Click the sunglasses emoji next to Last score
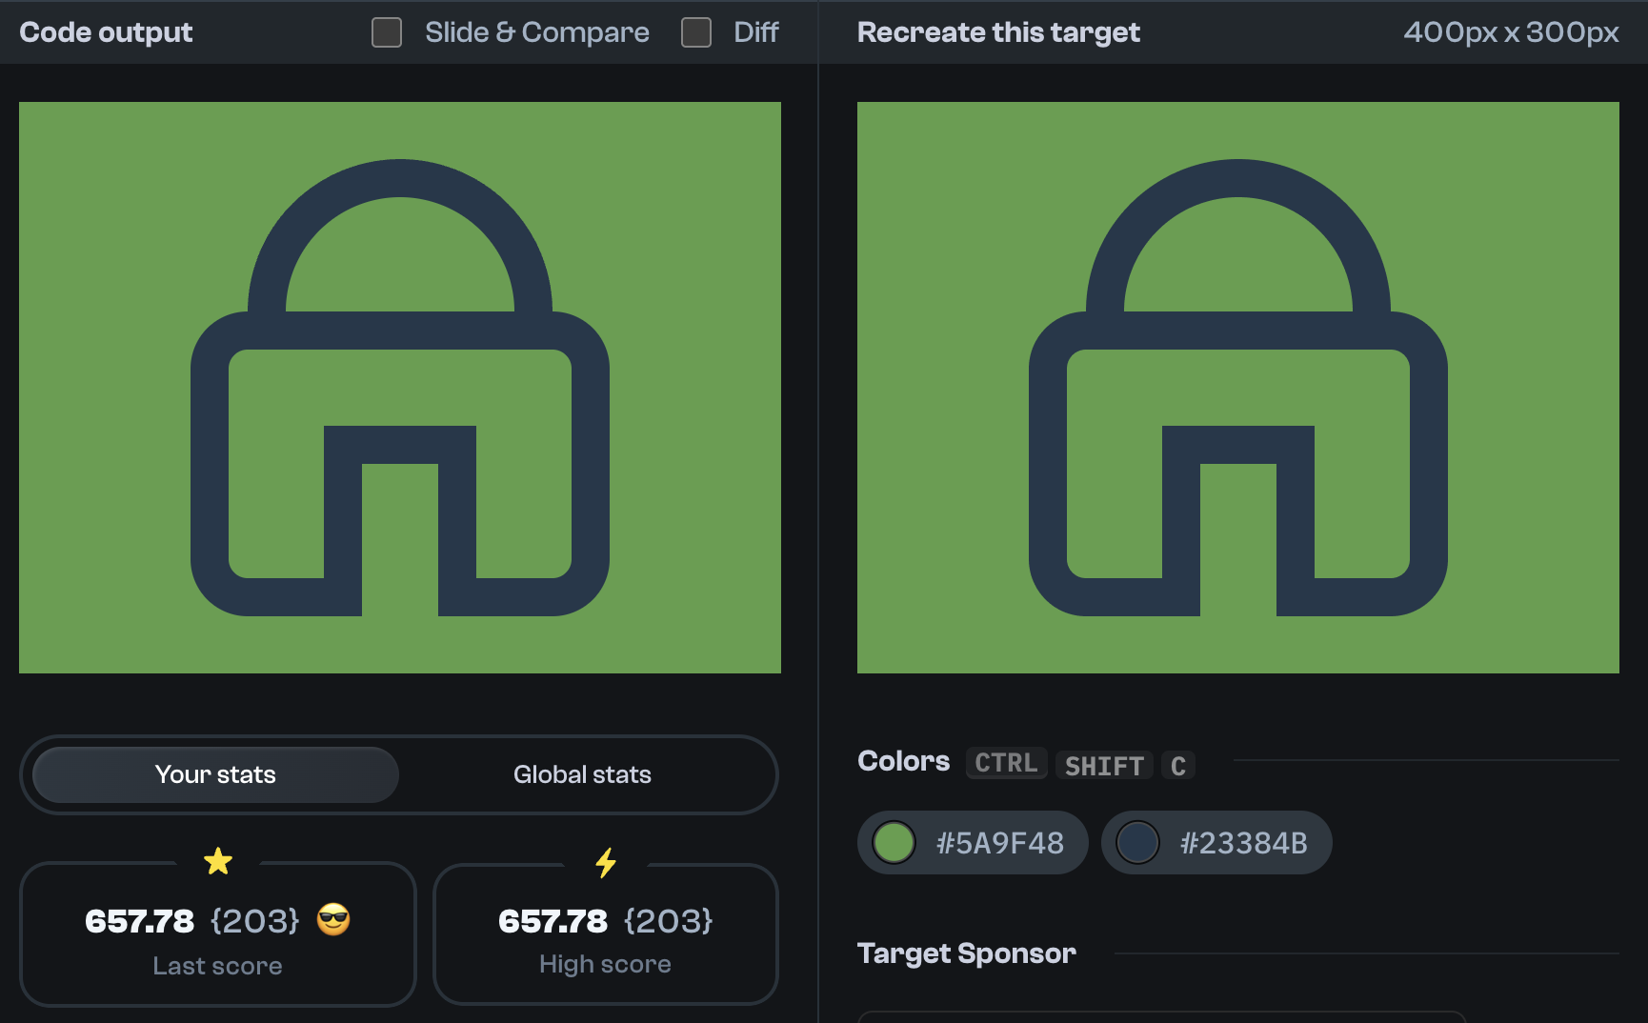 tap(333, 921)
